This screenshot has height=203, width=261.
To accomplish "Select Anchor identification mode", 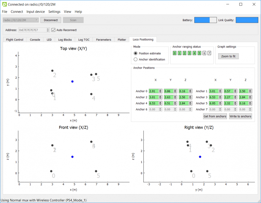I will pos(136,59).
